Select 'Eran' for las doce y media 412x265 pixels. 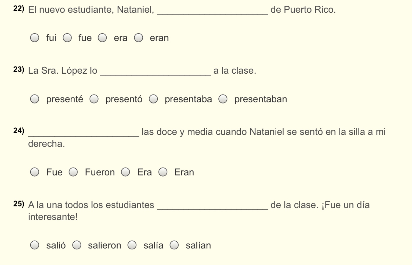tap(163, 172)
